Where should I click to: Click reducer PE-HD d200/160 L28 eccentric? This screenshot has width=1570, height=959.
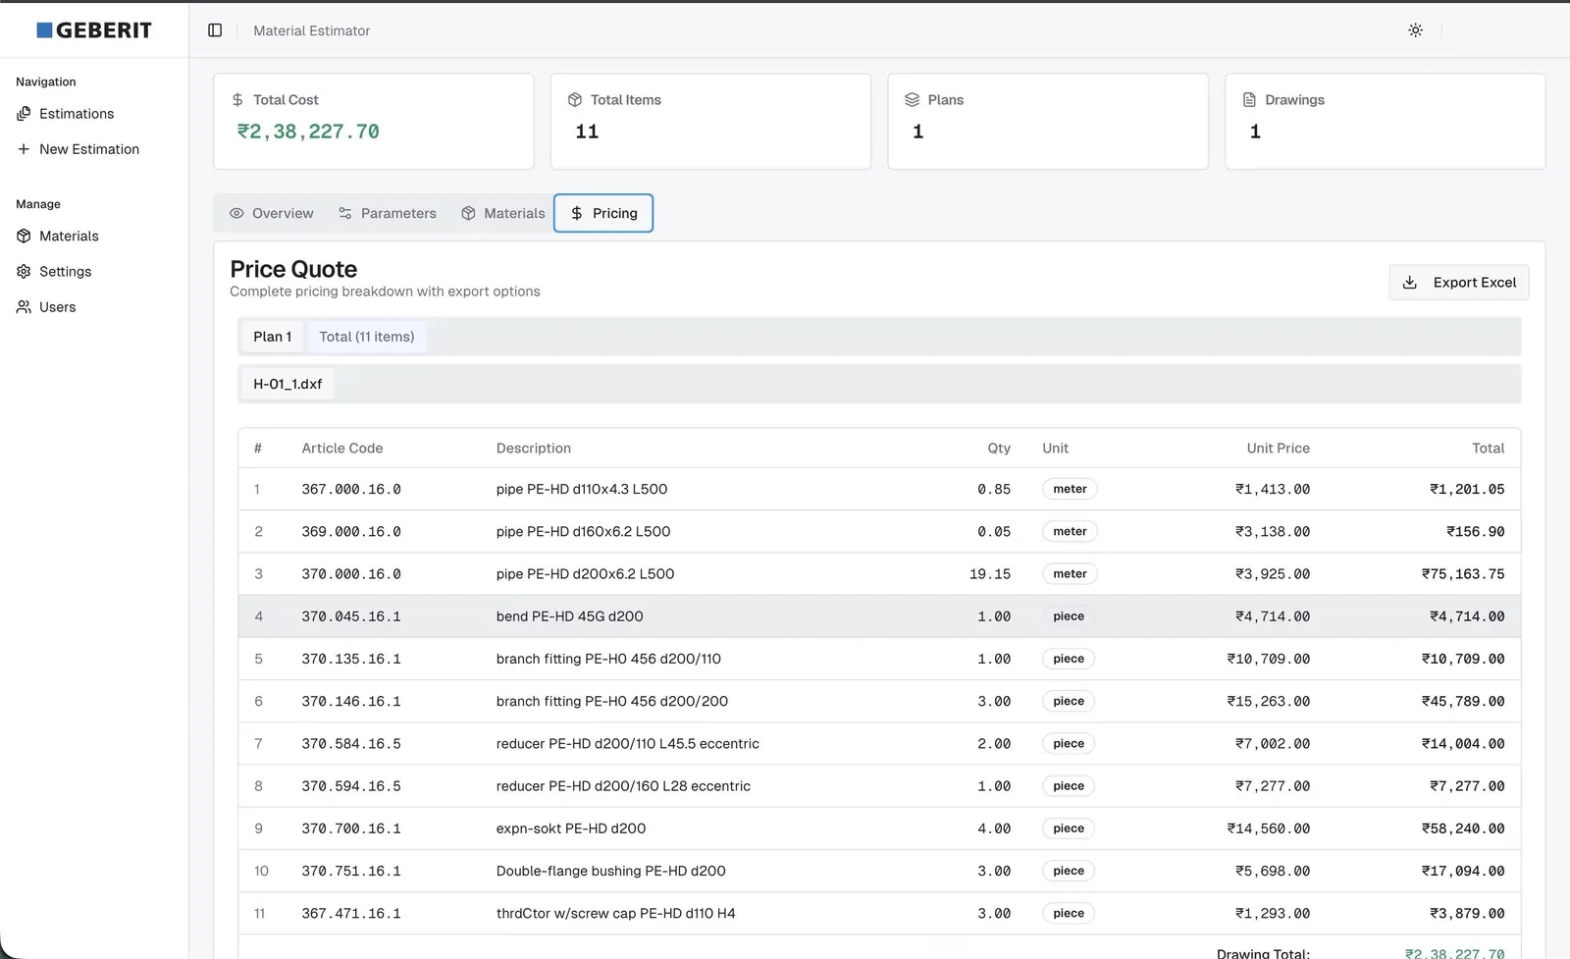click(x=623, y=786)
